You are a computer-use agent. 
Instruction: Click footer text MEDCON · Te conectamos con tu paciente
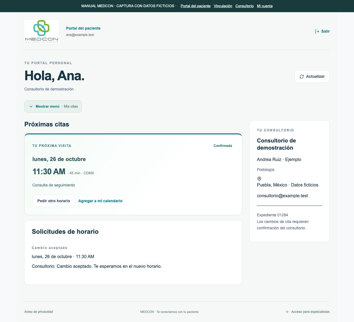tap(169, 312)
